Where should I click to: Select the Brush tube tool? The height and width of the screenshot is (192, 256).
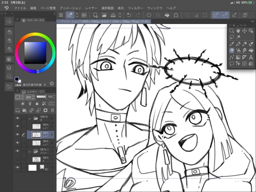(251, 44)
